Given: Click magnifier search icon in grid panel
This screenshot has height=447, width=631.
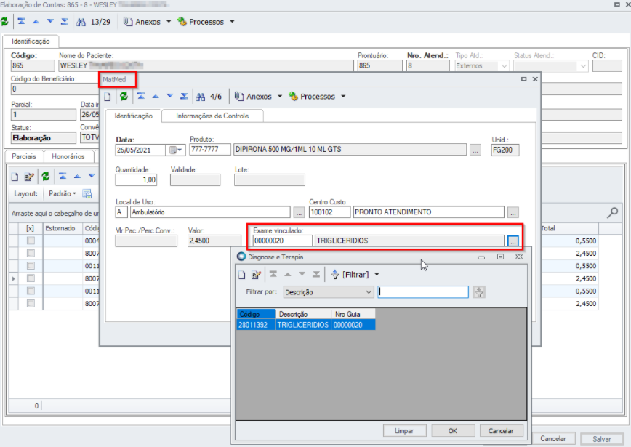Looking at the screenshot, I should point(612,212).
